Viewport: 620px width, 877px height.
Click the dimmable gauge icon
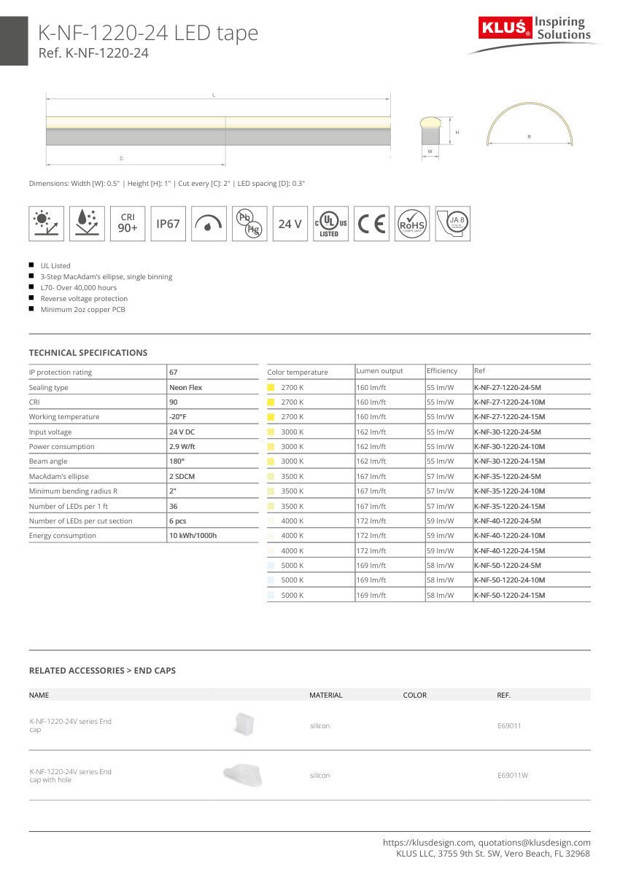(209, 224)
